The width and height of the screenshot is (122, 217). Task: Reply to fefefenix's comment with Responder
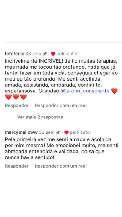17,106
